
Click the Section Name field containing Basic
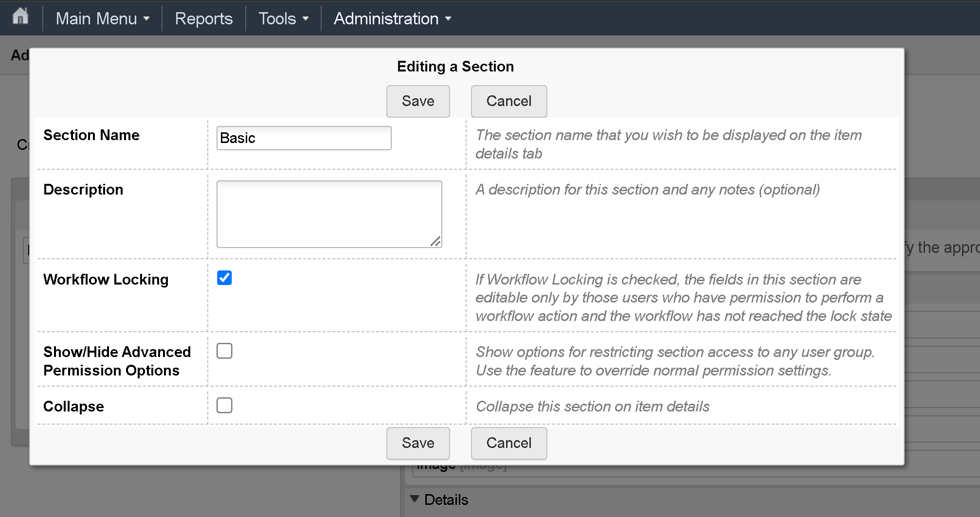pyautogui.click(x=303, y=138)
